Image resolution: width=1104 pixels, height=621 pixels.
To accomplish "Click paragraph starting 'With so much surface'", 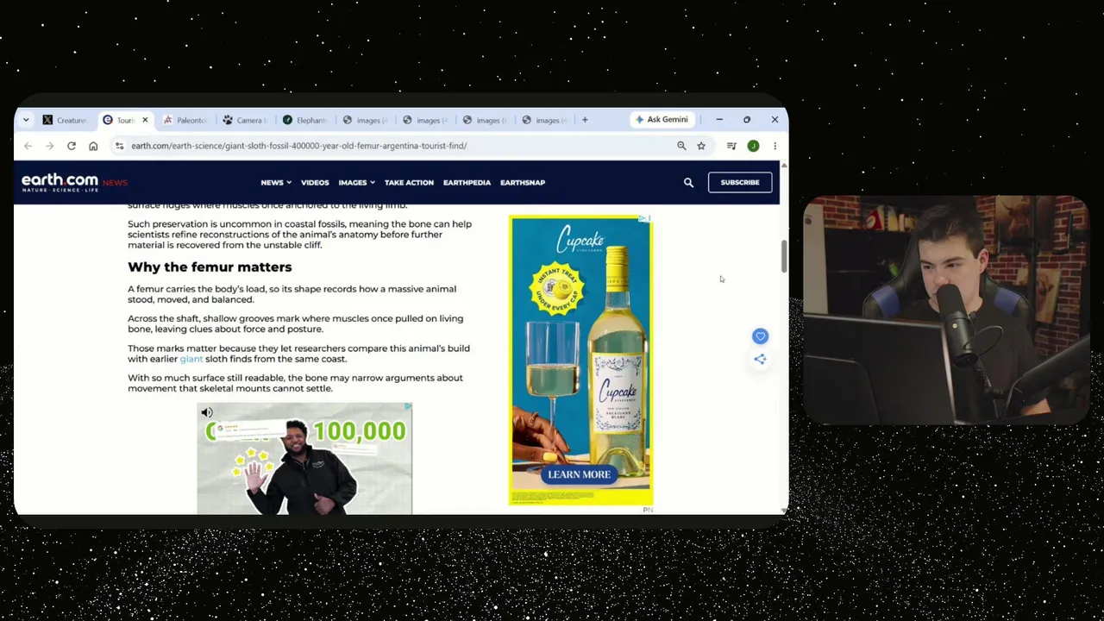I will coord(296,383).
